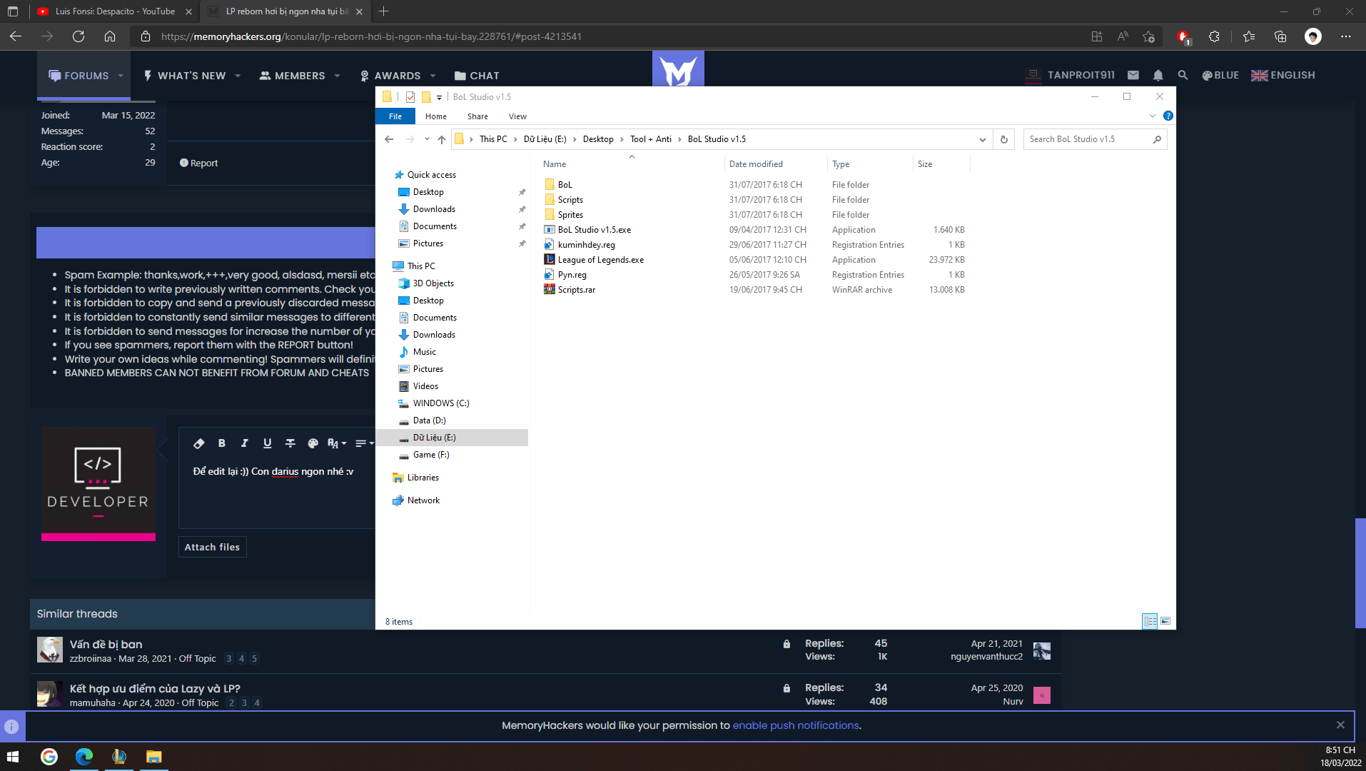Screen dimensions: 1366x771
Task: Open the Explorer View ribbon tab
Action: click(517, 116)
